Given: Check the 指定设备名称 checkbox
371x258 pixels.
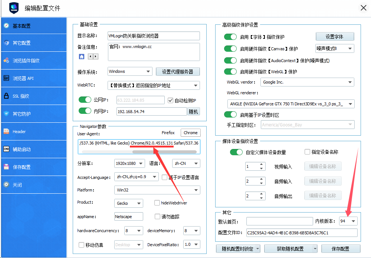Looking at the screenshot, I should [307, 152].
